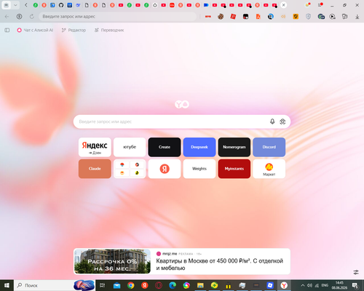Open the megz.me apartments ad banner

(182, 261)
